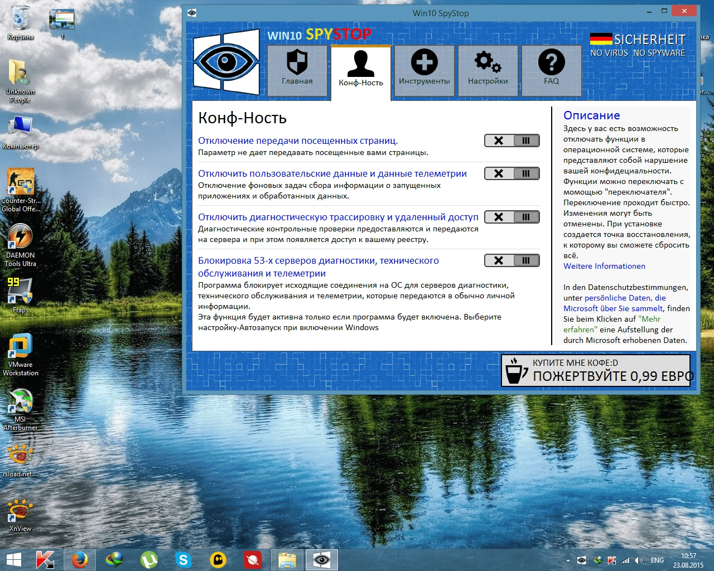
Task: Select the Counter-Strike Global Offensive shortcut
Action: pos(21,190)
